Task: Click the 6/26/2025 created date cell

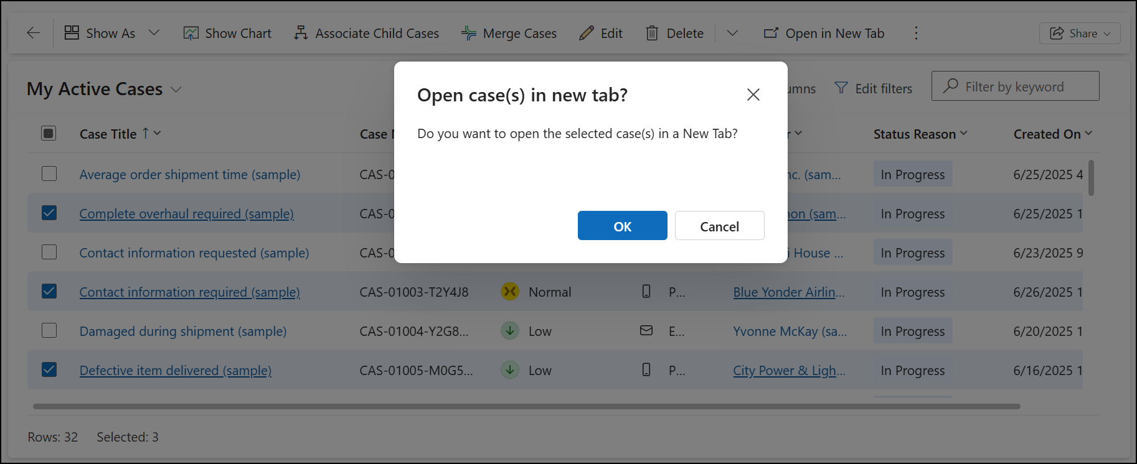Action: click(1048, 292)
